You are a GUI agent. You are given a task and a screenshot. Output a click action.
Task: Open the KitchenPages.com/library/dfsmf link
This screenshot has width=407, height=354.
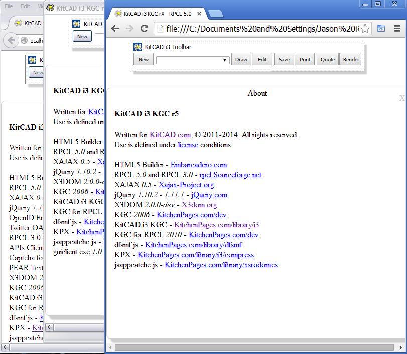pyautogui.click(x=193, y=245)
